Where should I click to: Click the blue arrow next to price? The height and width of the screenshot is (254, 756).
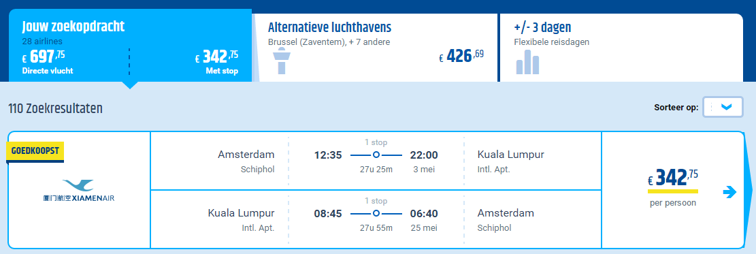730,192
